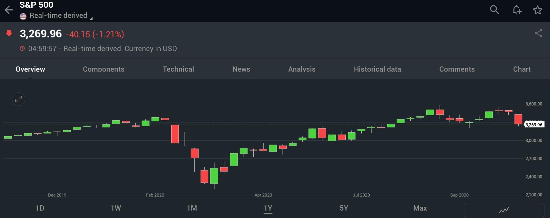Viewport: 550px width, 218px height.
Task: View the News tab
Action: [x=241, y=69]
